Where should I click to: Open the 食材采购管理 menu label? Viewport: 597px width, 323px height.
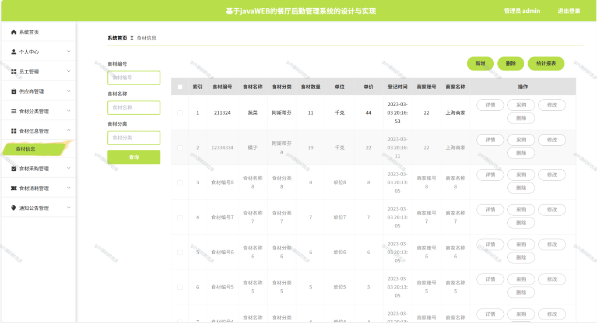point(34,168)
